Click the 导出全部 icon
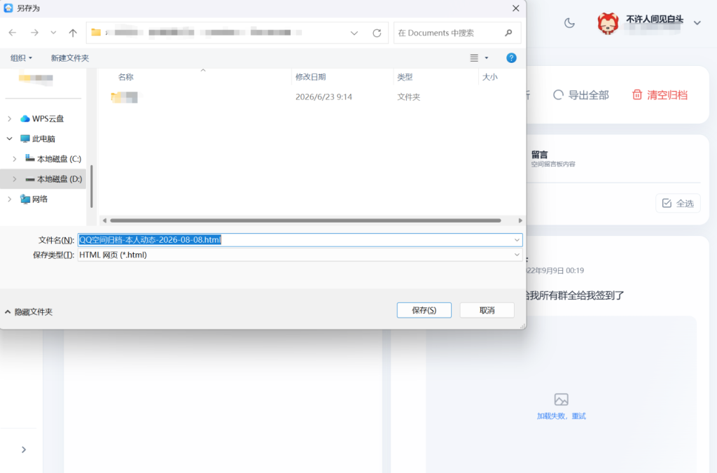The height and width of the screenshot is (473, 717). click(x=558, y=94)
